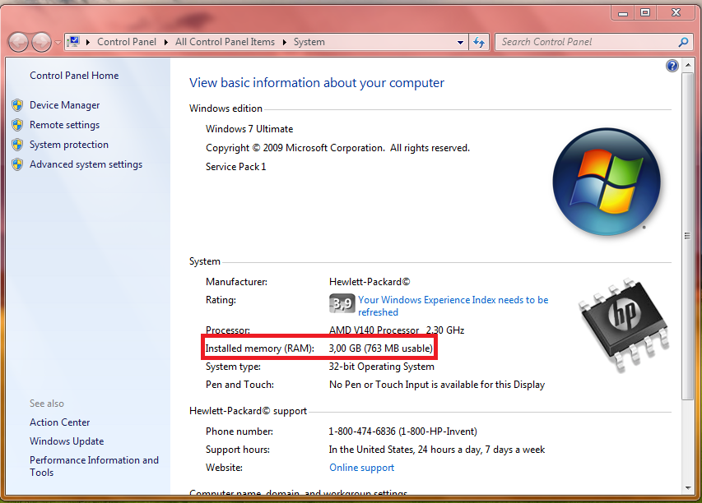Close the System window
702x503 pixels.
pyautogui.click(x=676, y=13)
